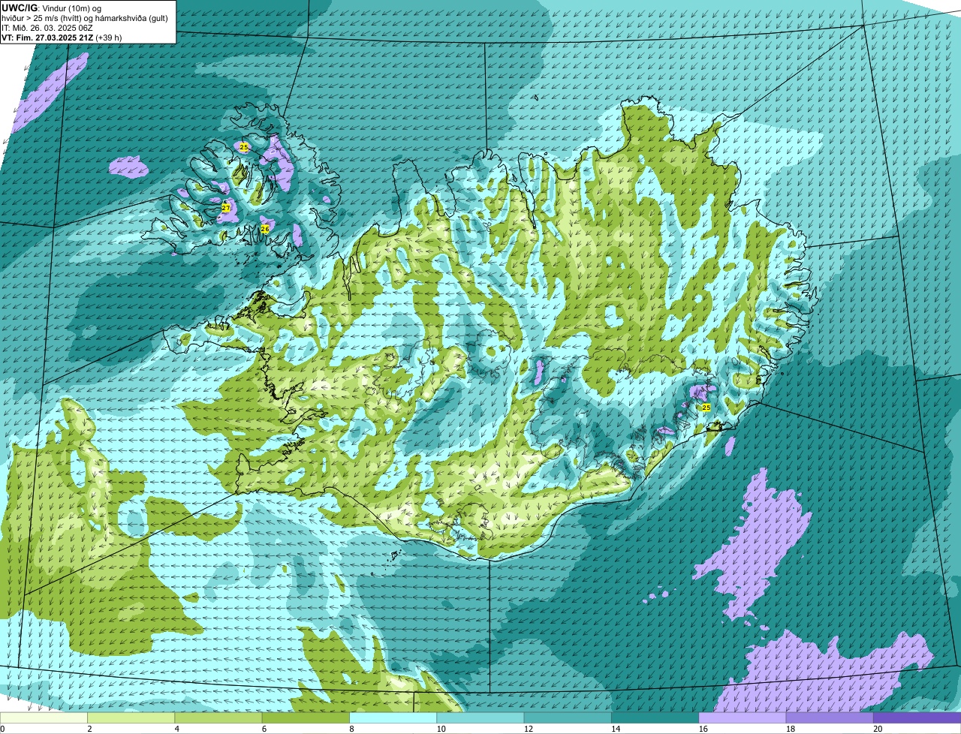Screen dimensions: 961x734
Task: Click the 'UWC/IG: Vindur (10m) og' title line
Action: (x=52, y=8)
